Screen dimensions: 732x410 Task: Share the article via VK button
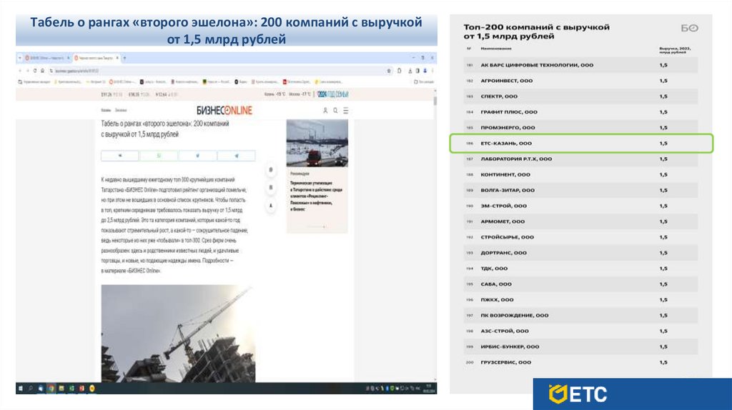tap(119, 156)
